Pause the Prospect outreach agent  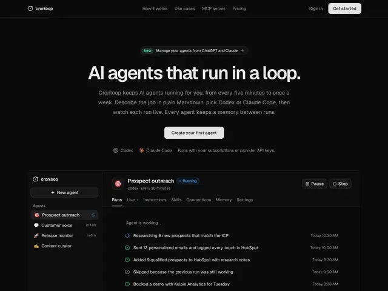coord(315,184)
